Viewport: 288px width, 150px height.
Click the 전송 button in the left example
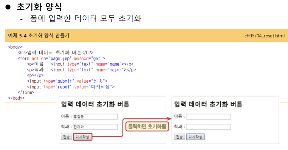[66, 137]
